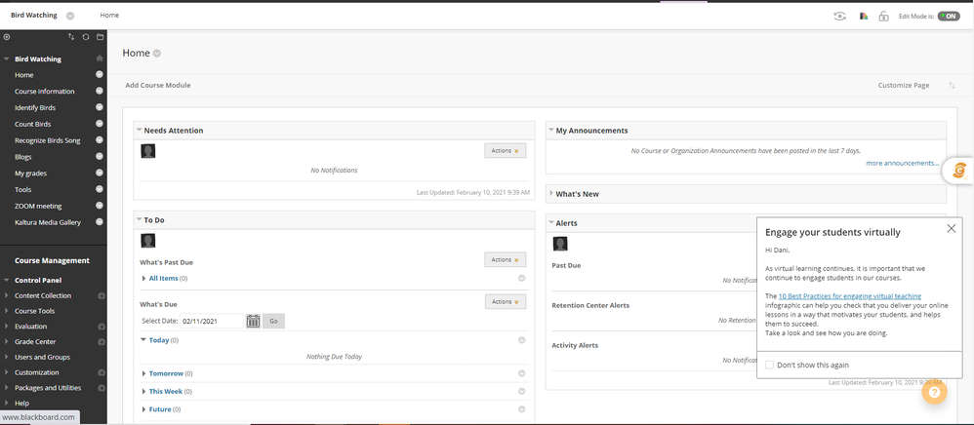The image size is (974, 425).
Task: Close the Engage your students popup
Action: [952, 229]
